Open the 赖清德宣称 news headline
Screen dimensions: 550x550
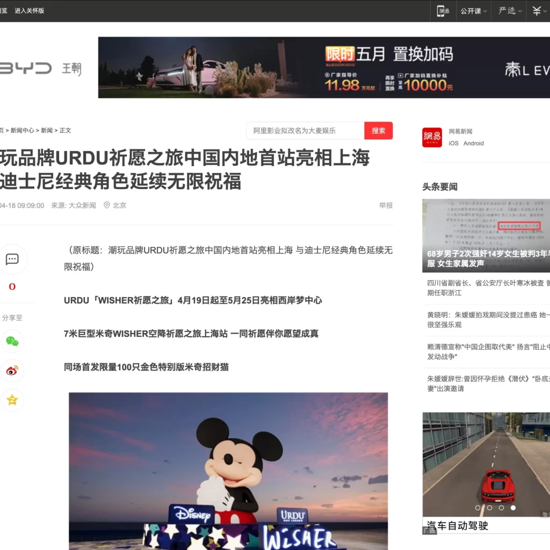488,352
